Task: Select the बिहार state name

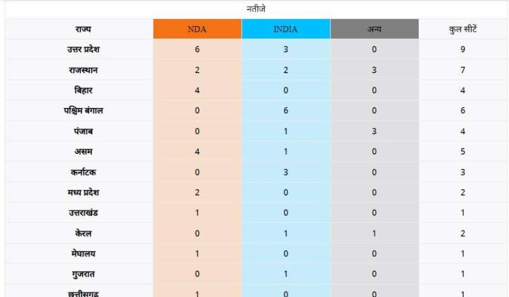Action: tap(83, 90)
